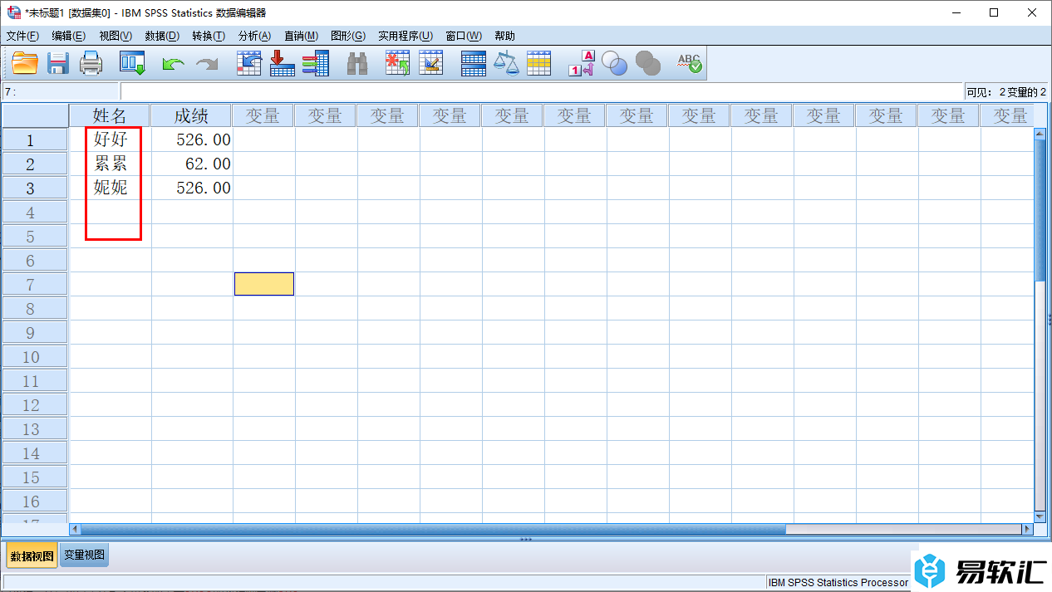Open the 文件(F) menu
Image resolution: width=1052 pixels, height=592 pixels.
[22, 36]
